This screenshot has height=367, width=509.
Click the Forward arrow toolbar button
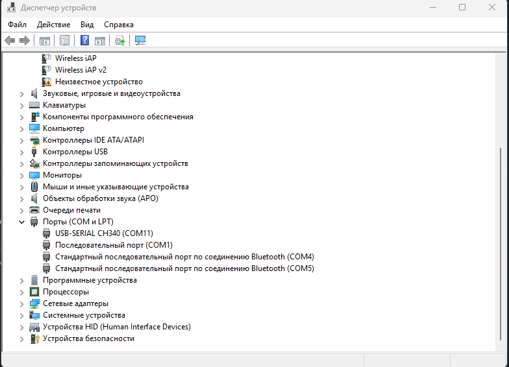(25, 40)
